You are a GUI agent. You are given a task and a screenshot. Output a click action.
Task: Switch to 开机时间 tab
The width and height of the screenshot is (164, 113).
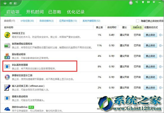(35, 12)
